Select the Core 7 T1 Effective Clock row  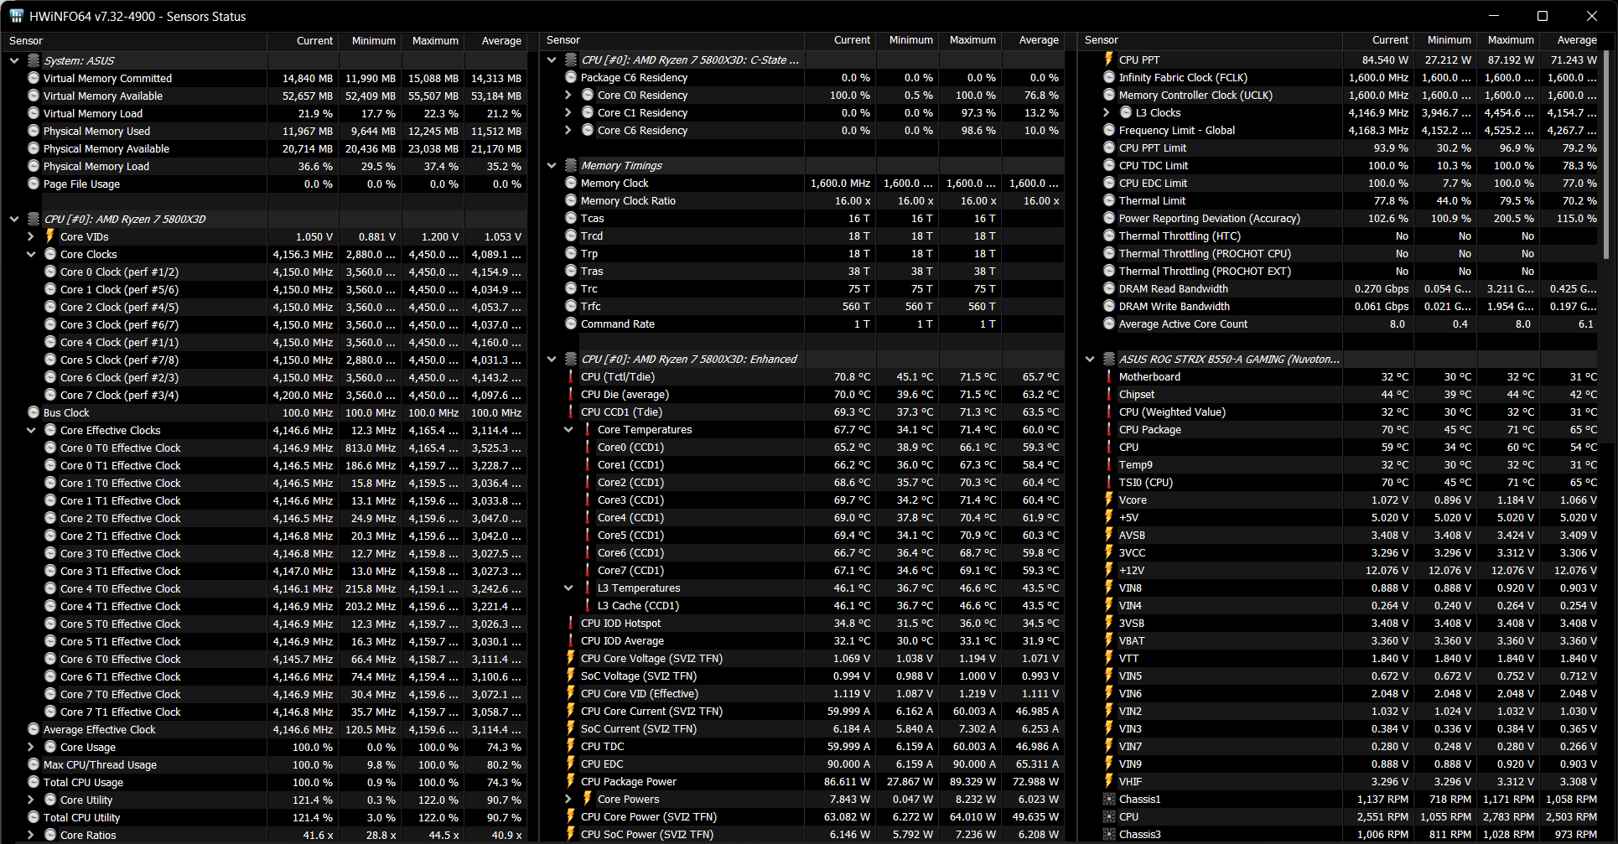[267, 712]
